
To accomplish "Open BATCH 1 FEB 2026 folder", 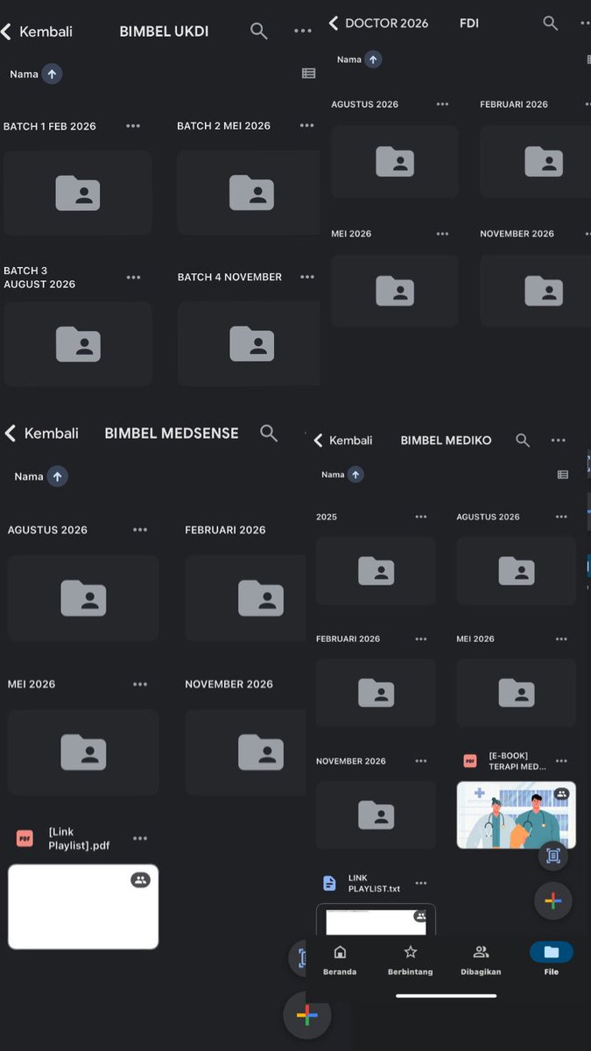I will click(78, 193).
